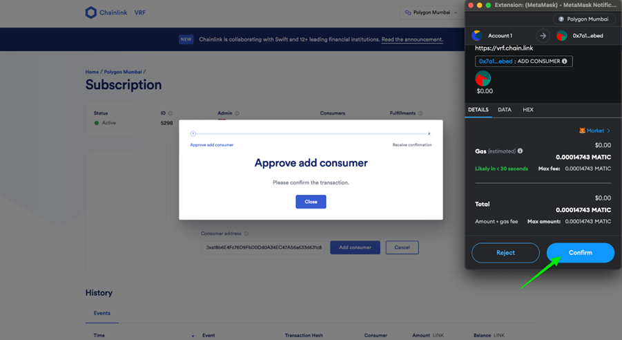Switch to the DETAILS tab in MetaMask

(478, 110)
